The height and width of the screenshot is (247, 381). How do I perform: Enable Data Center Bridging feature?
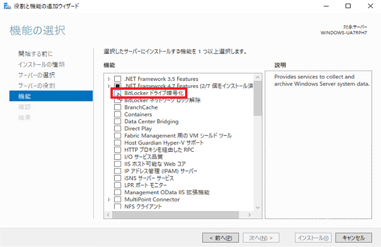point(118,121)
